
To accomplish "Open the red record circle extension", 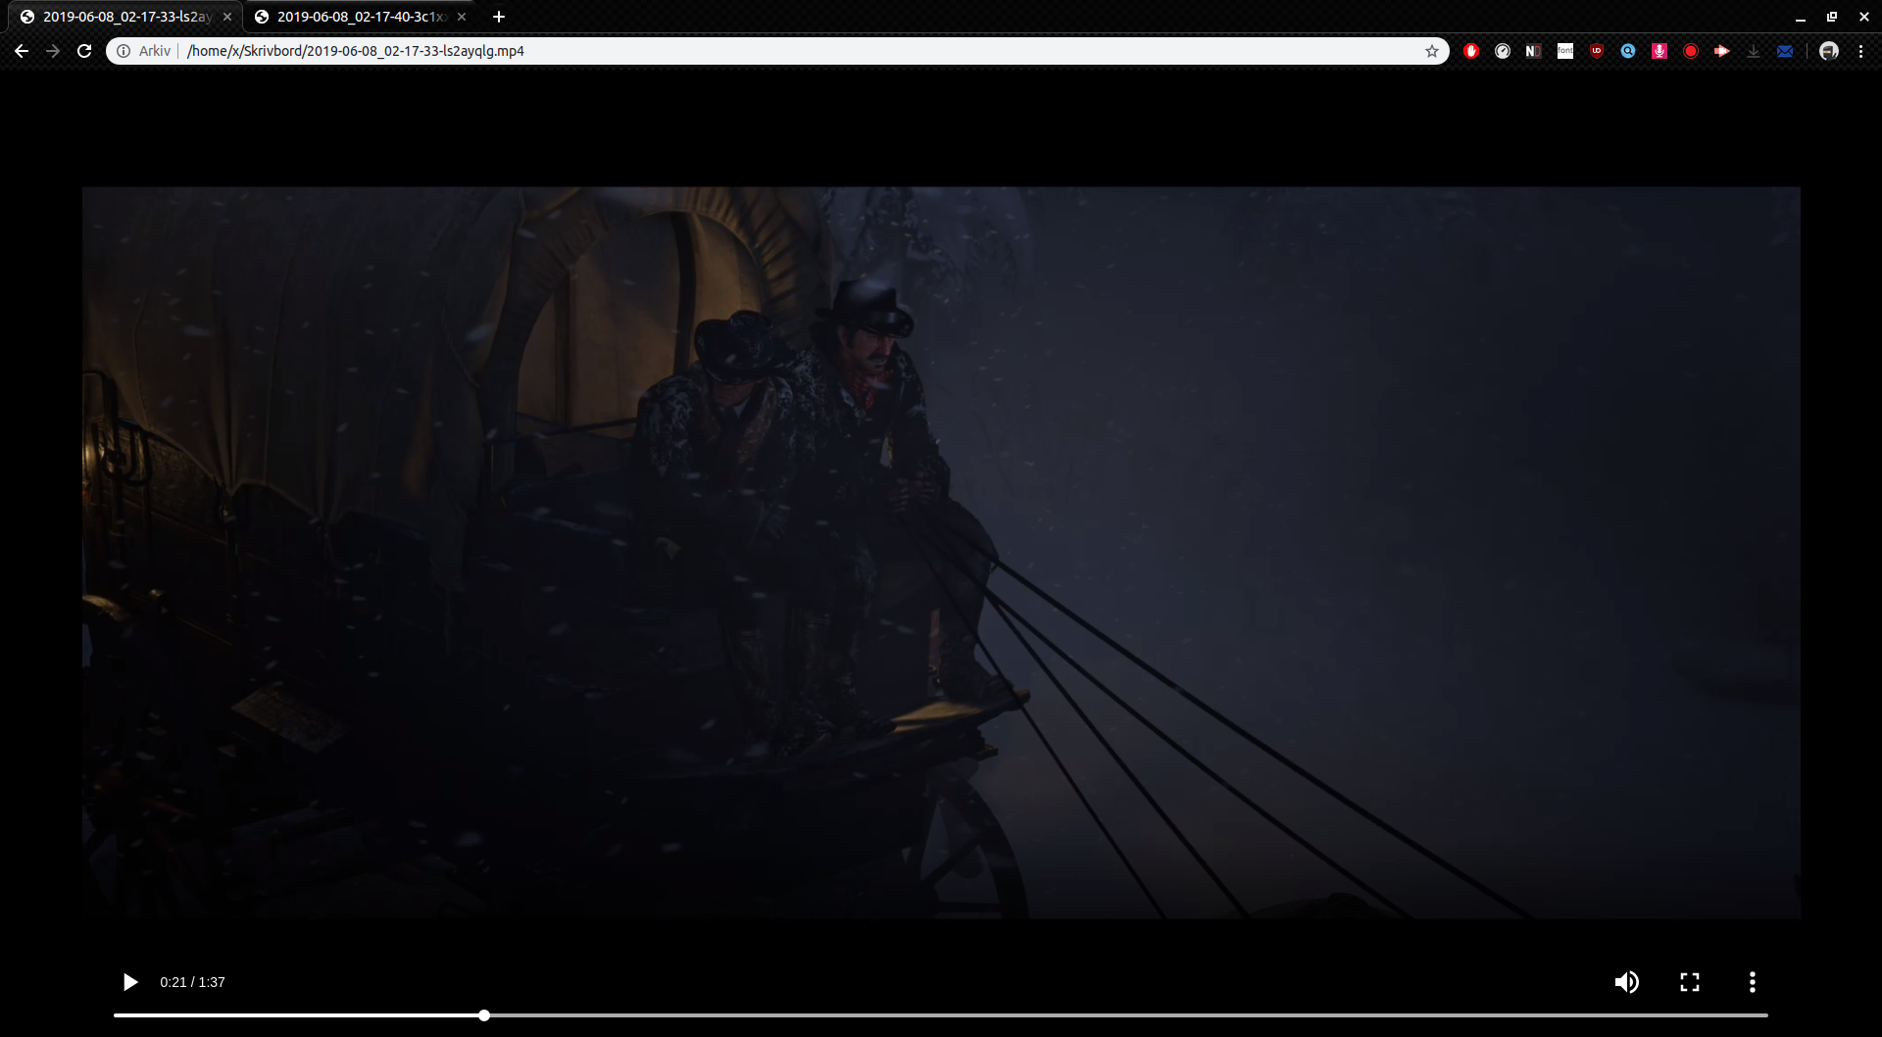I will (1691, 51).
